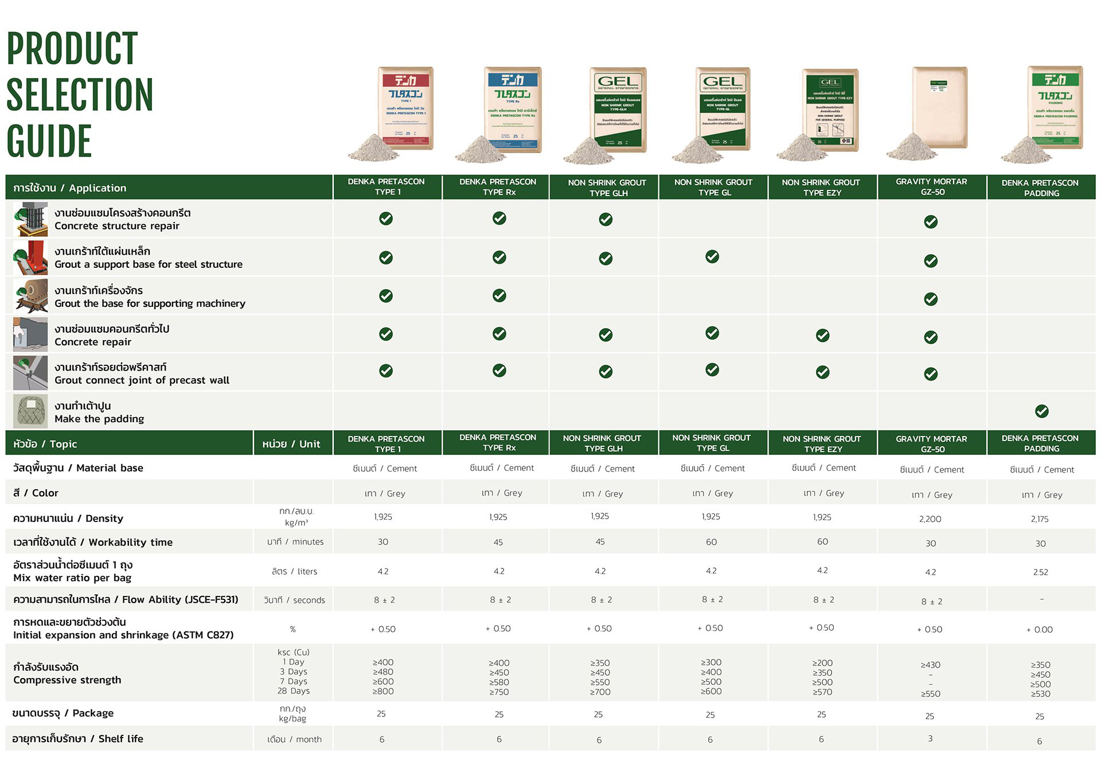Select the shelf life value for GZ-50
This screenshot has width=1101, height=760.
[930, 739]
